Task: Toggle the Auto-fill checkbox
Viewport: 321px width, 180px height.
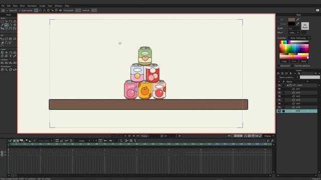Action: [x=8, y=10]
